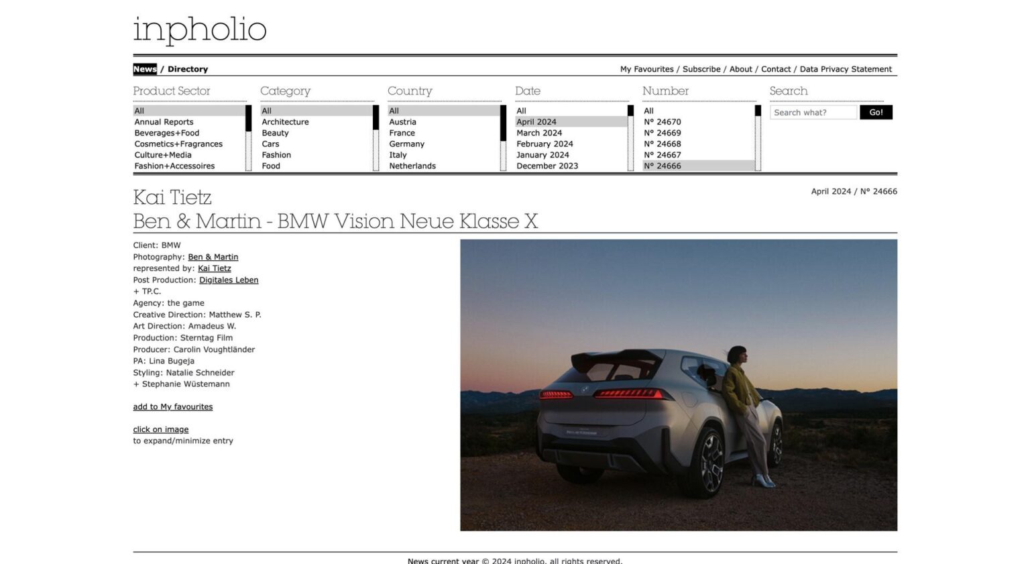Switch to the Directory tab
This screenshot has width=1030, height=564.
click(x=188, y=69)
